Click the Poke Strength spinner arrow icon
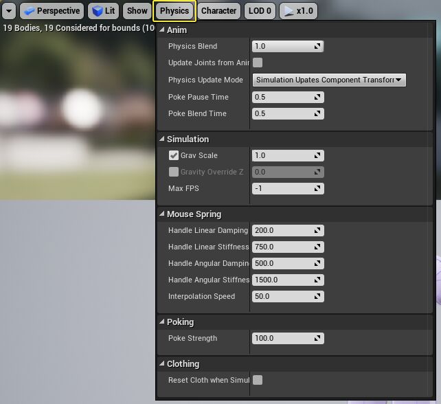This screenshot has width=441, height=404. point(317,339)
